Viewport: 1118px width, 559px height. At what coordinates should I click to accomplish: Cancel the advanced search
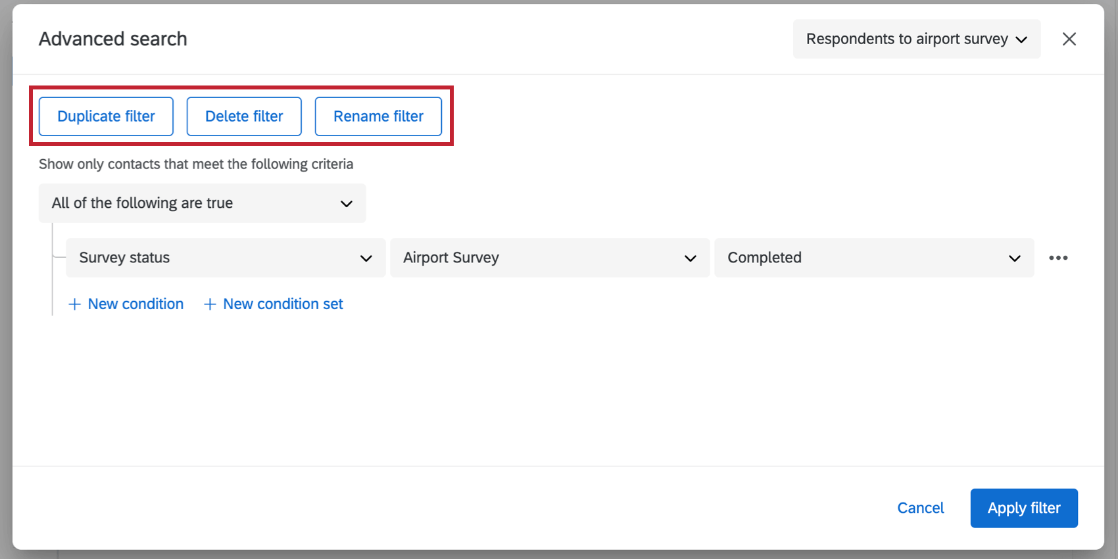920,508
